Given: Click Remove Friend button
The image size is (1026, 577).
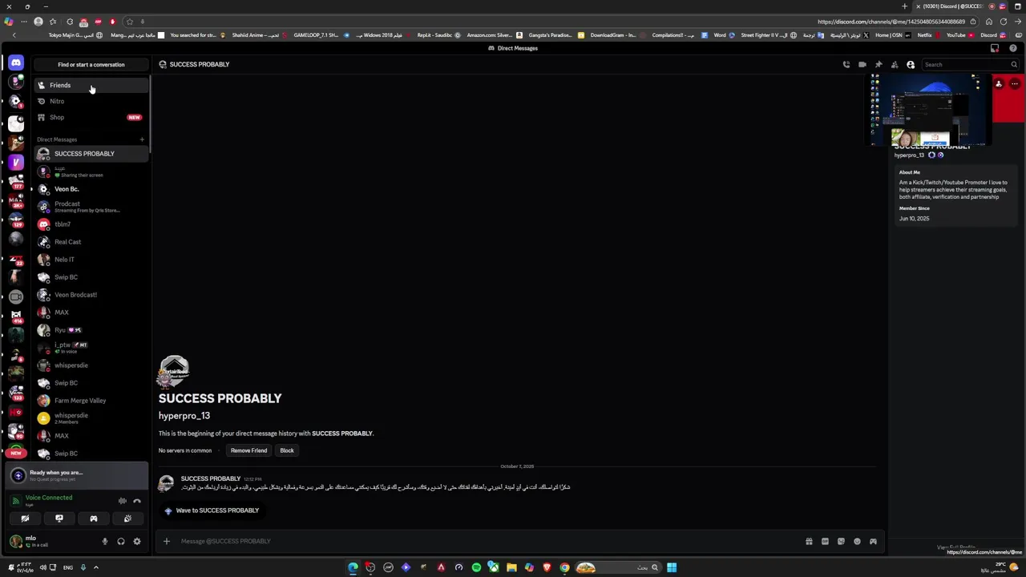Looking at the screenshot, I should pyautogui.click(x=248, y=450).
